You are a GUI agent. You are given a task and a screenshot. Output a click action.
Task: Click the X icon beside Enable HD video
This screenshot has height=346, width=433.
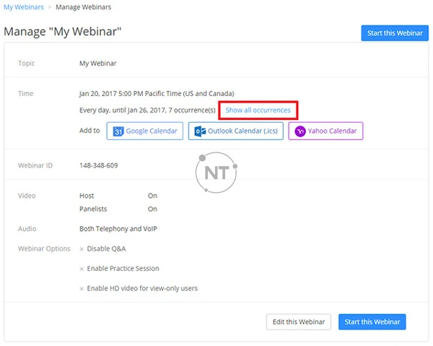(x=82, y=288)
